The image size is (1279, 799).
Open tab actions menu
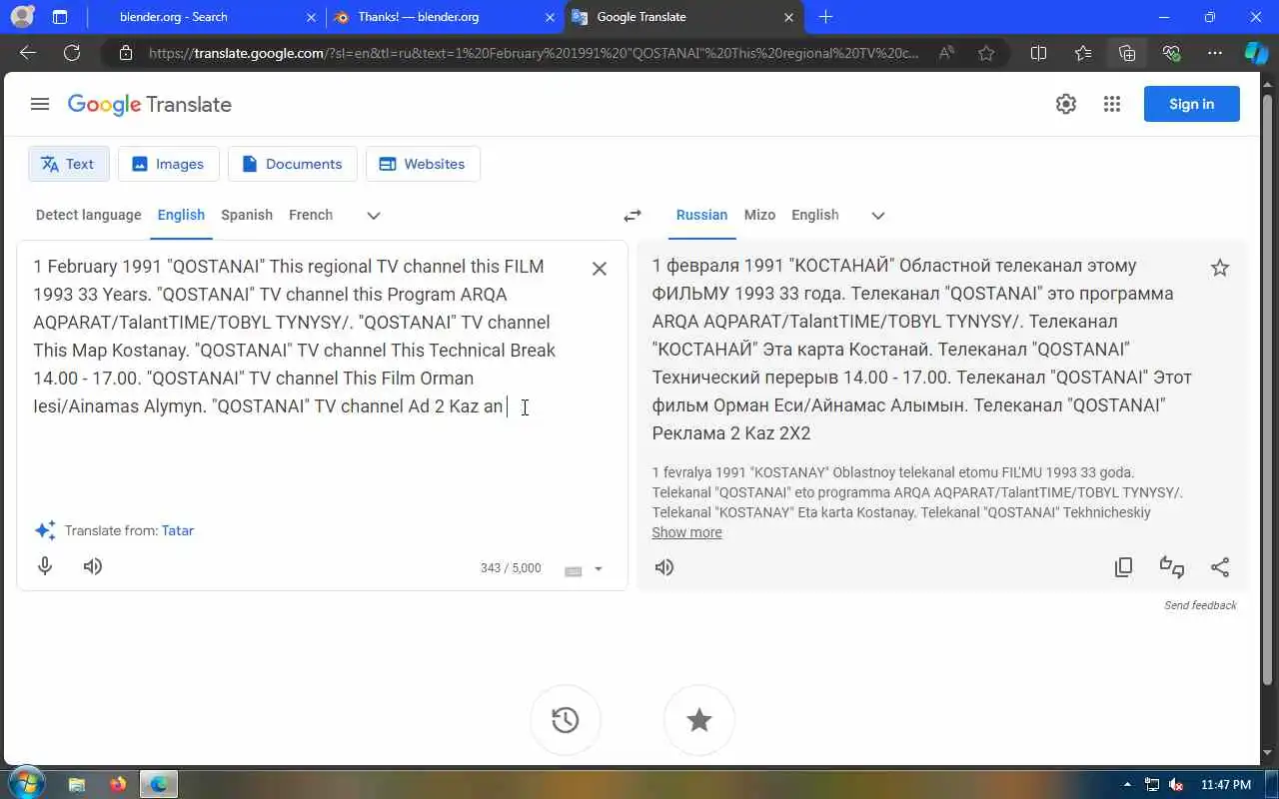pyautogui.click(x=60, y=17)
